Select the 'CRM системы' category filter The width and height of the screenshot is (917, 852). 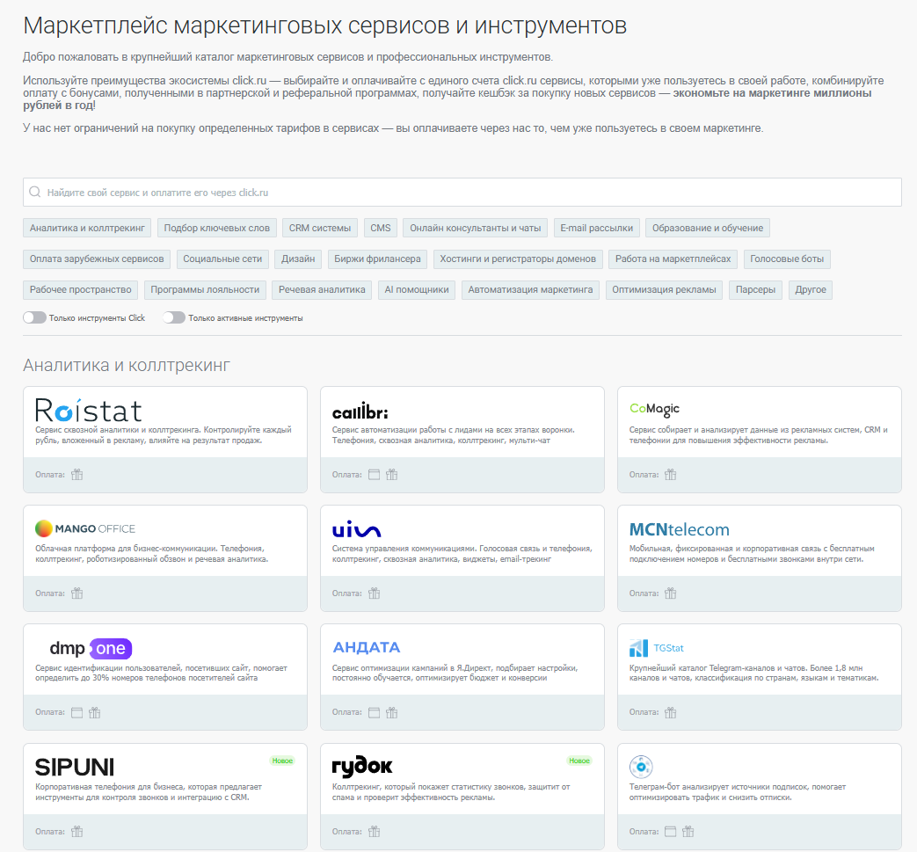click(320, 227)
